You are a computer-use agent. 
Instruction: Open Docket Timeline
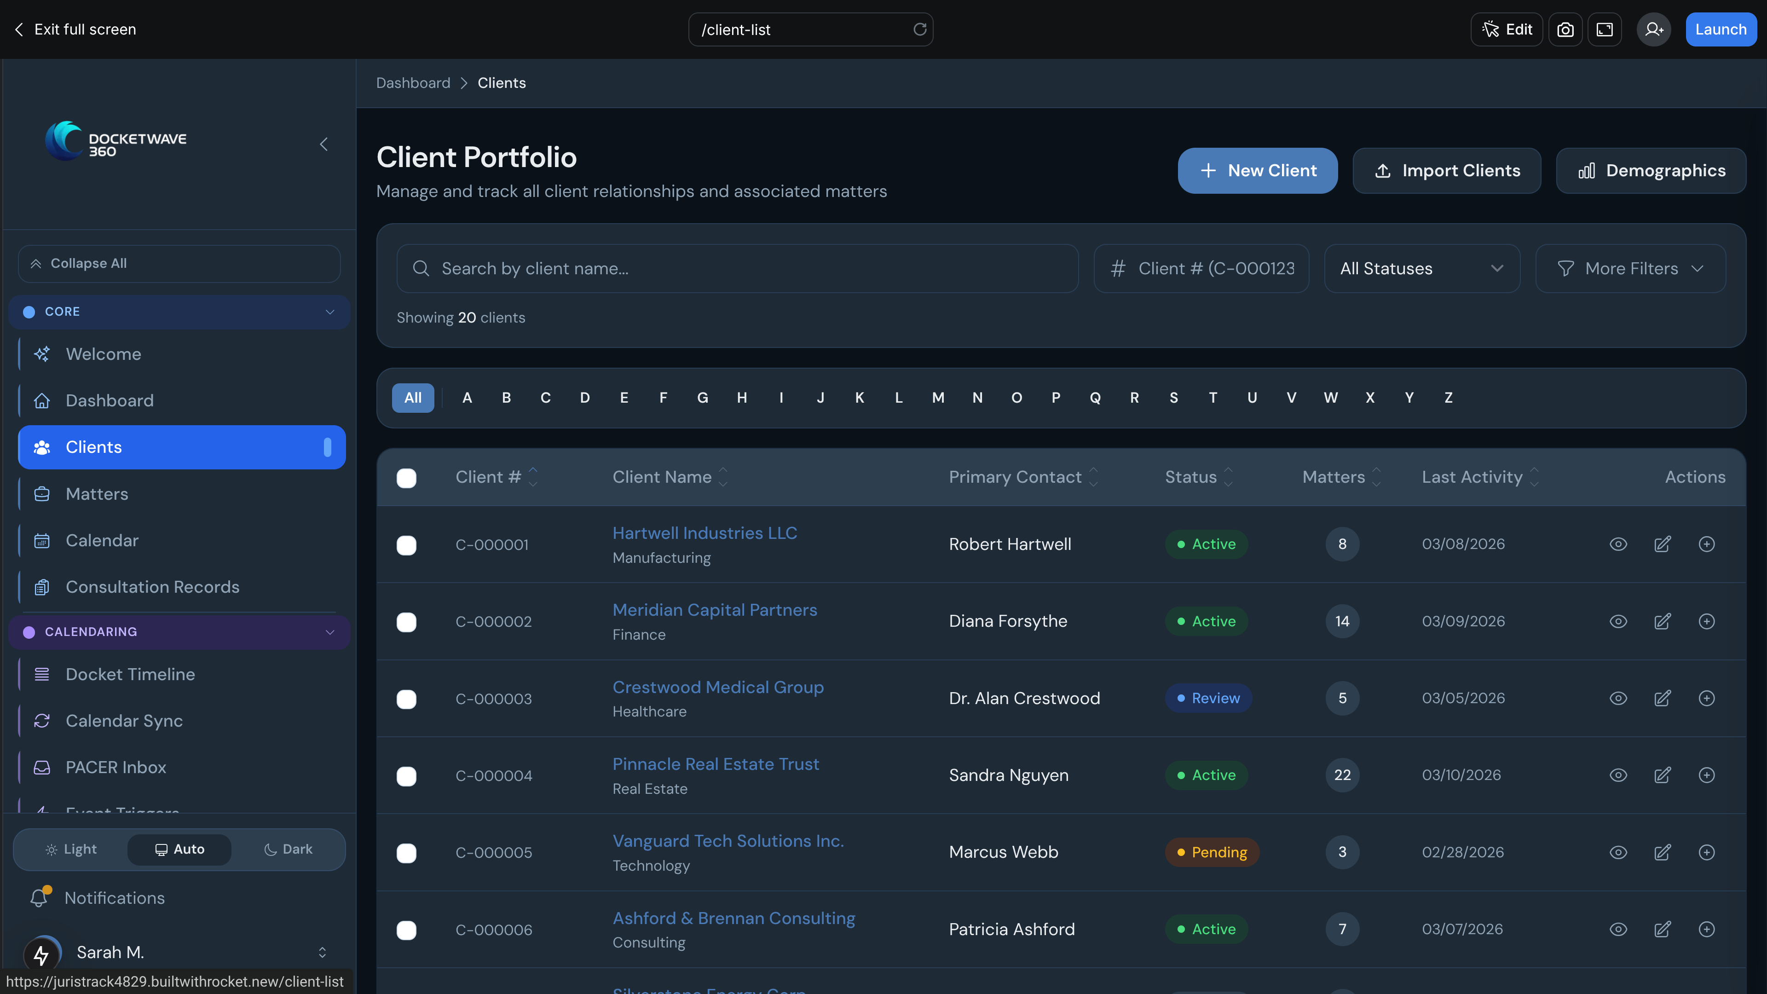click(x=182, y=674)
